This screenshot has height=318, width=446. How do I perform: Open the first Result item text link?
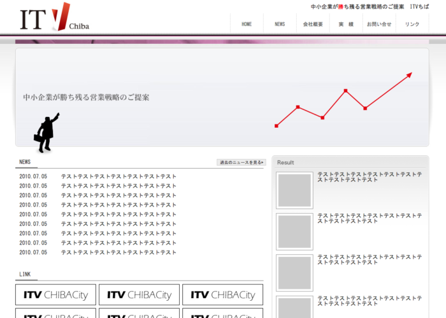click(370, 177)
